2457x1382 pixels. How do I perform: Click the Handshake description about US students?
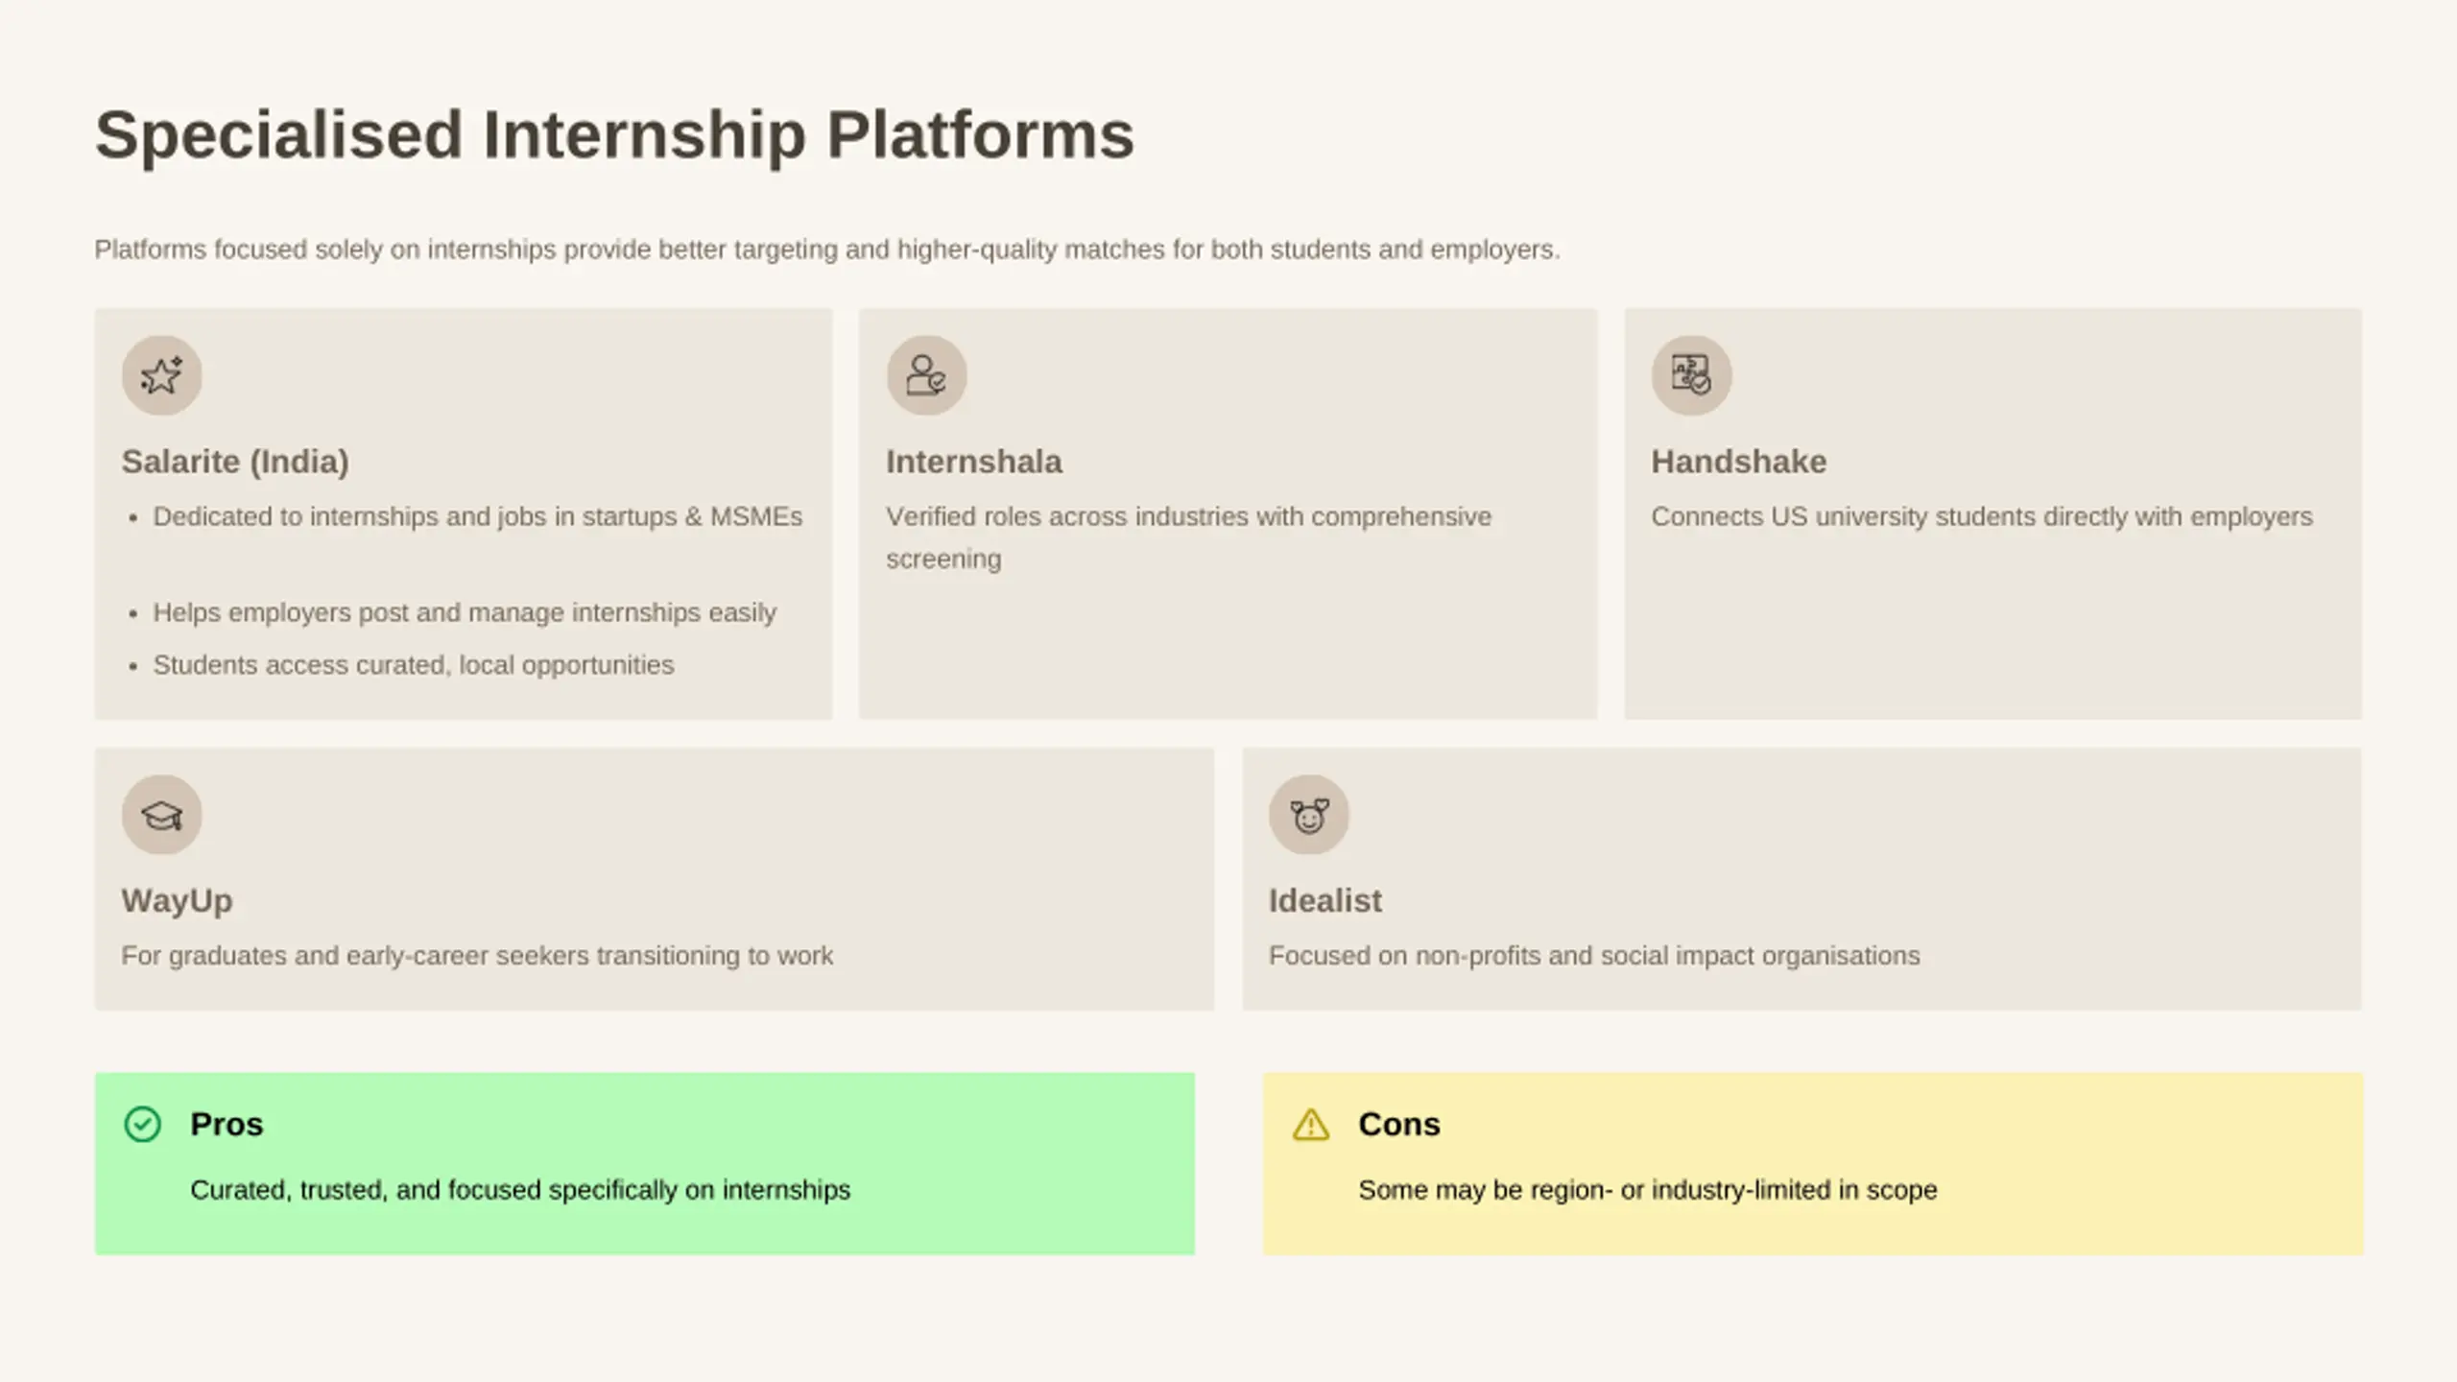(1981, 516)
